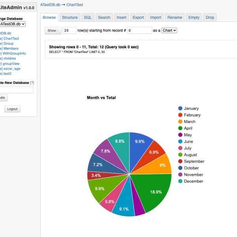The image size is (237, 237).
Task: Open the ChartTest table link in sidebar
Action: tap(11, 39)
